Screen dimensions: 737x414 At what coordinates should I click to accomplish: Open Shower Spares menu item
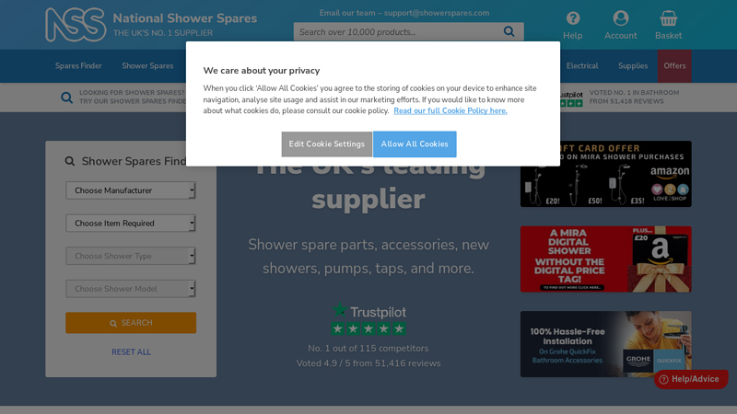point(147,65)
